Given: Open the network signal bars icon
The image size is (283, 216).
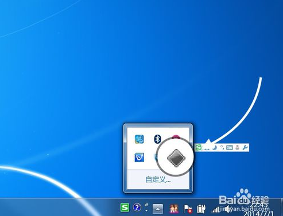Looking at the screenshot, I should (x=215, y=209).
